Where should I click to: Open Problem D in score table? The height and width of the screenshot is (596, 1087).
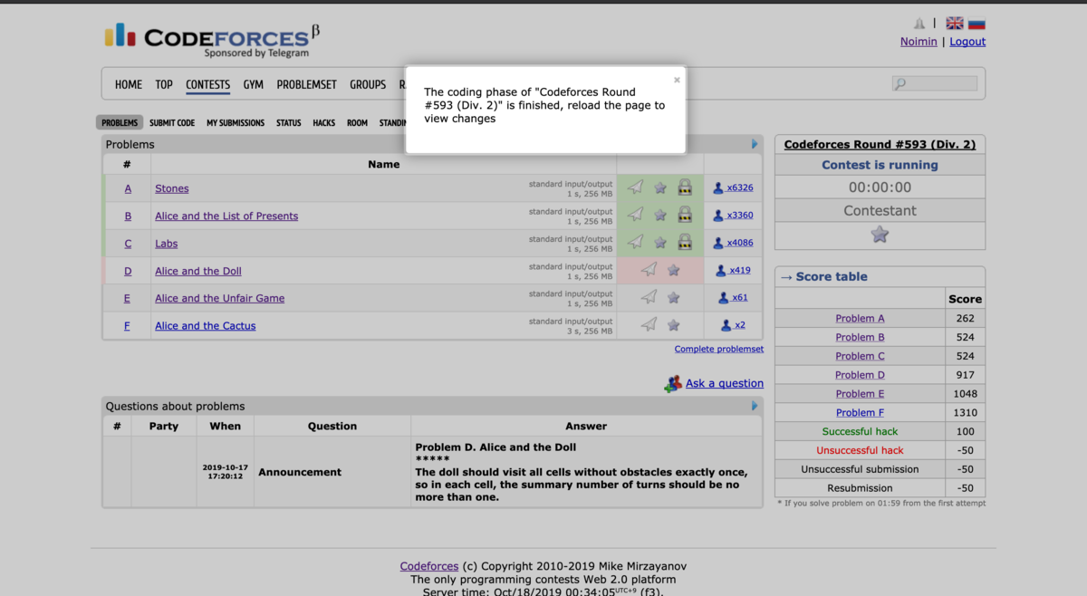coord(861,375)
